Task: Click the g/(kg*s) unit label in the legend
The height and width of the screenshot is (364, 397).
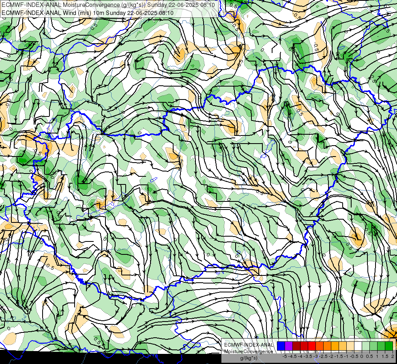Action: [x=249, y=358]
